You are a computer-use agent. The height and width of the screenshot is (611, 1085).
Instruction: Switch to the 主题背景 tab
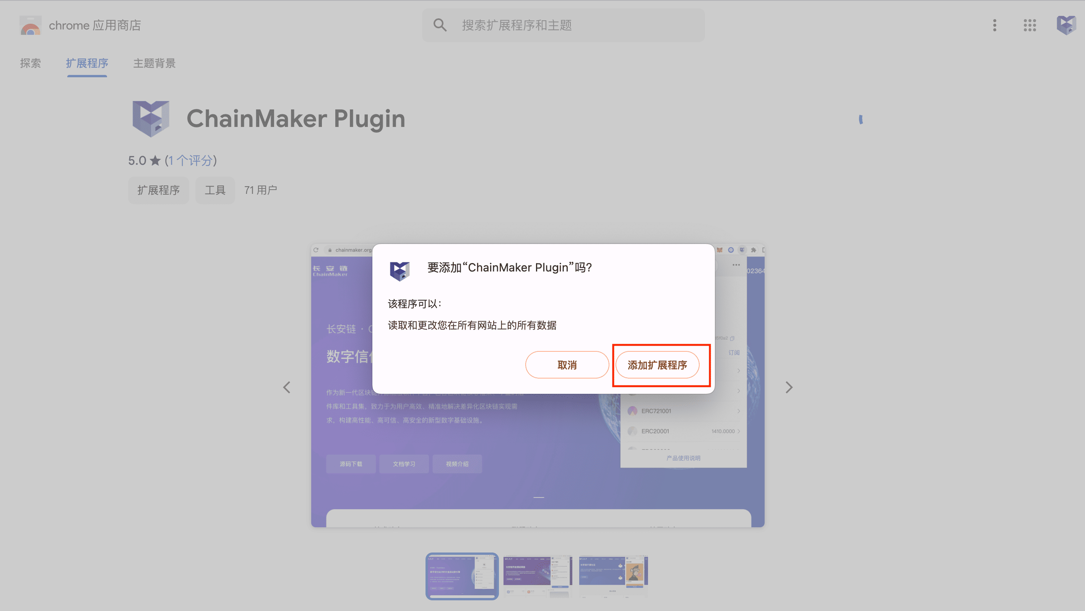coord(154,63)
